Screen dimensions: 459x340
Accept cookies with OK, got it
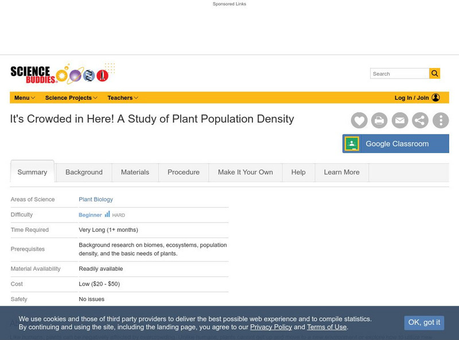coord(424,322)
